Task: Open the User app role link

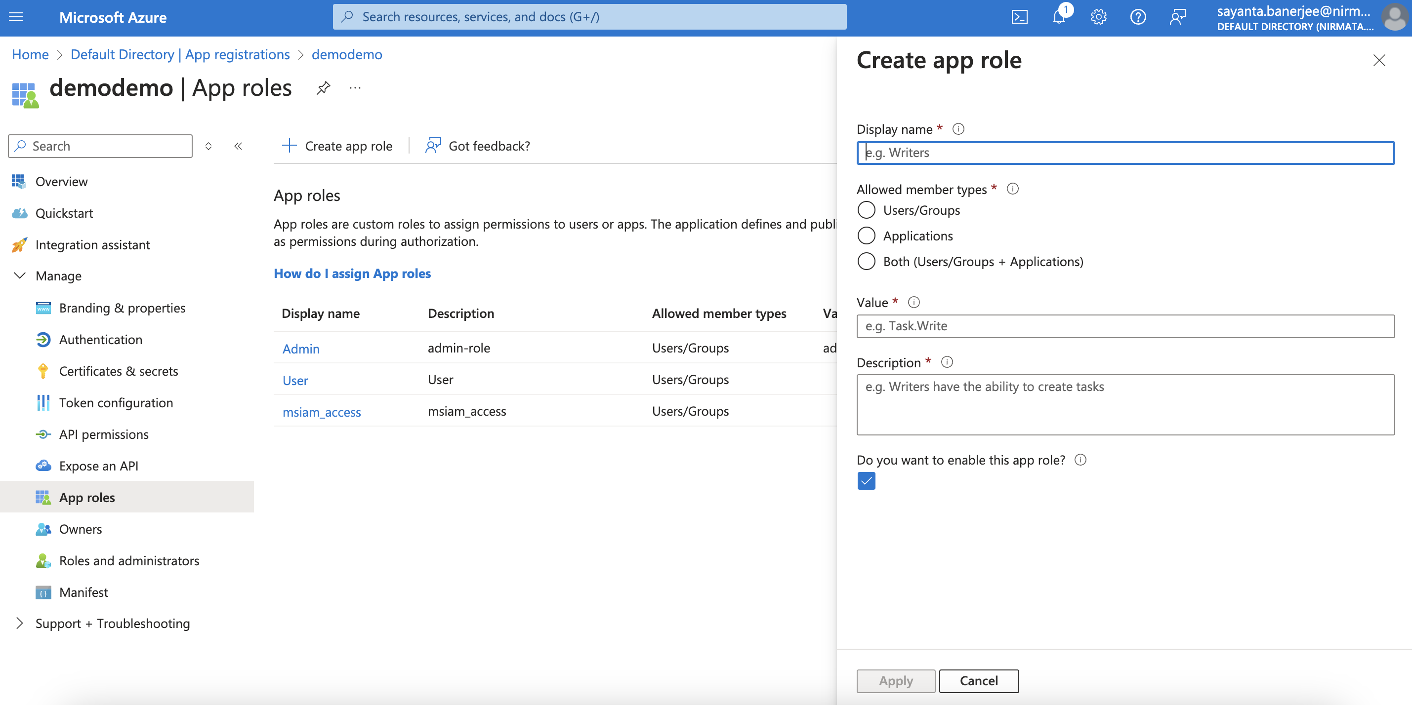Action: (x=295, y=380)
